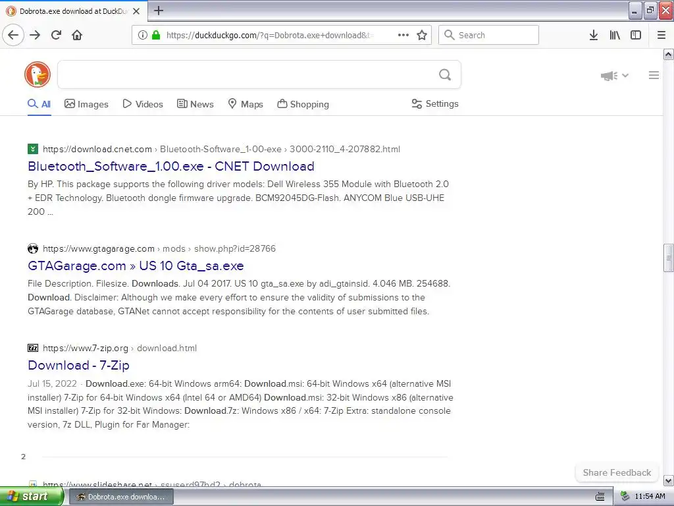Click the Share Feedback button
The image size is (674, 506).
coord(617,472)
